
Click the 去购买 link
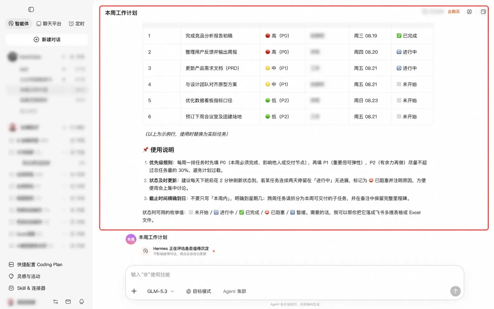pyautogui.click(x=454, y=12)
